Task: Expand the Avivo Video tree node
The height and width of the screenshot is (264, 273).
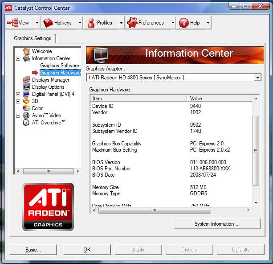Action: pyautogui.click(x=18, y=115)
